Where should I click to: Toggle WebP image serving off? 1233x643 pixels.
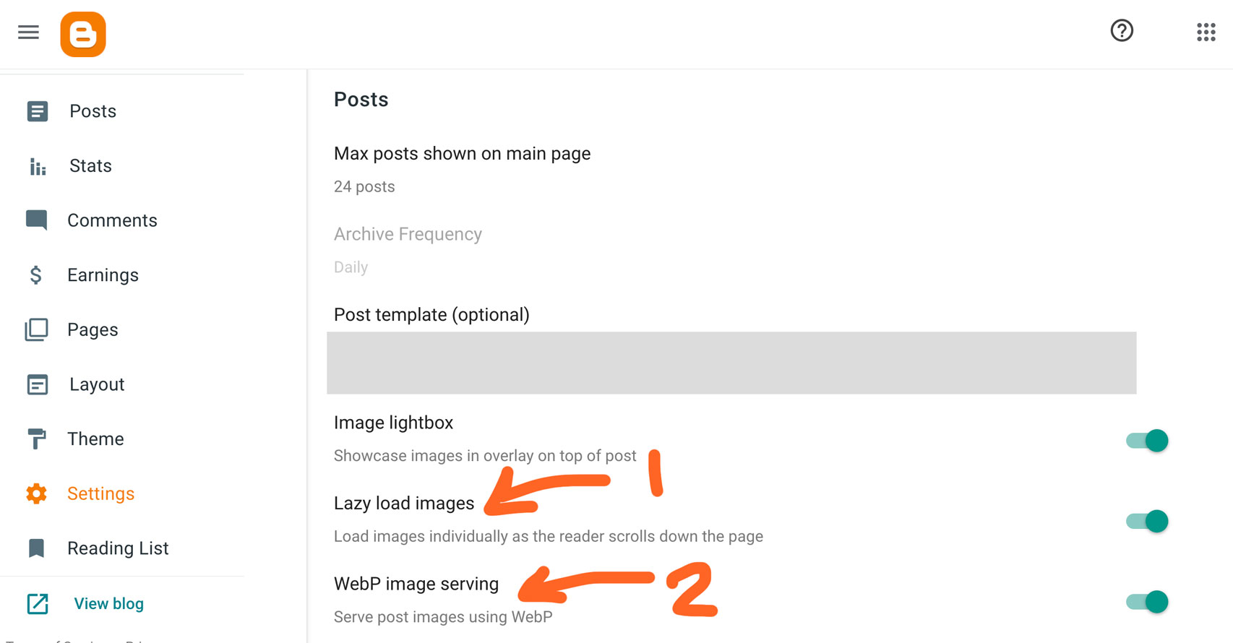1148,602
